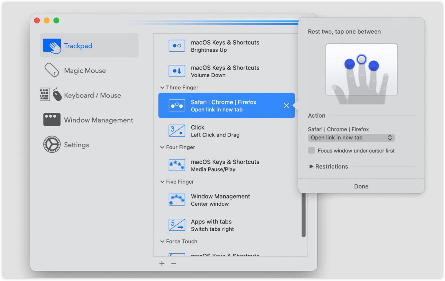This screenshot has width=445, height=281.
Task: Click the three-finger Safari gesture icon
Action: coord(177,106)
